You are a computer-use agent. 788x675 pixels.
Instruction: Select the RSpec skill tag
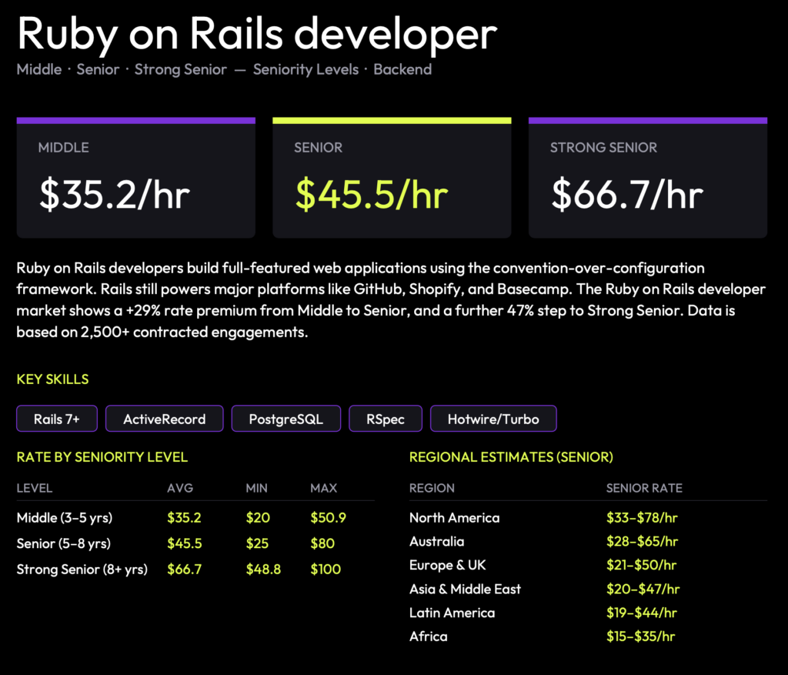click(x=386, y=419)
